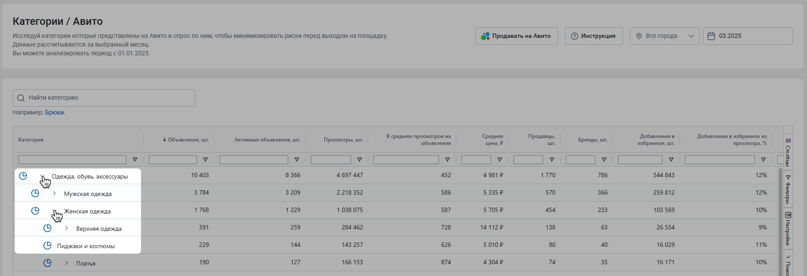Open pie chart icon for Женская одежда

point(35,211)
